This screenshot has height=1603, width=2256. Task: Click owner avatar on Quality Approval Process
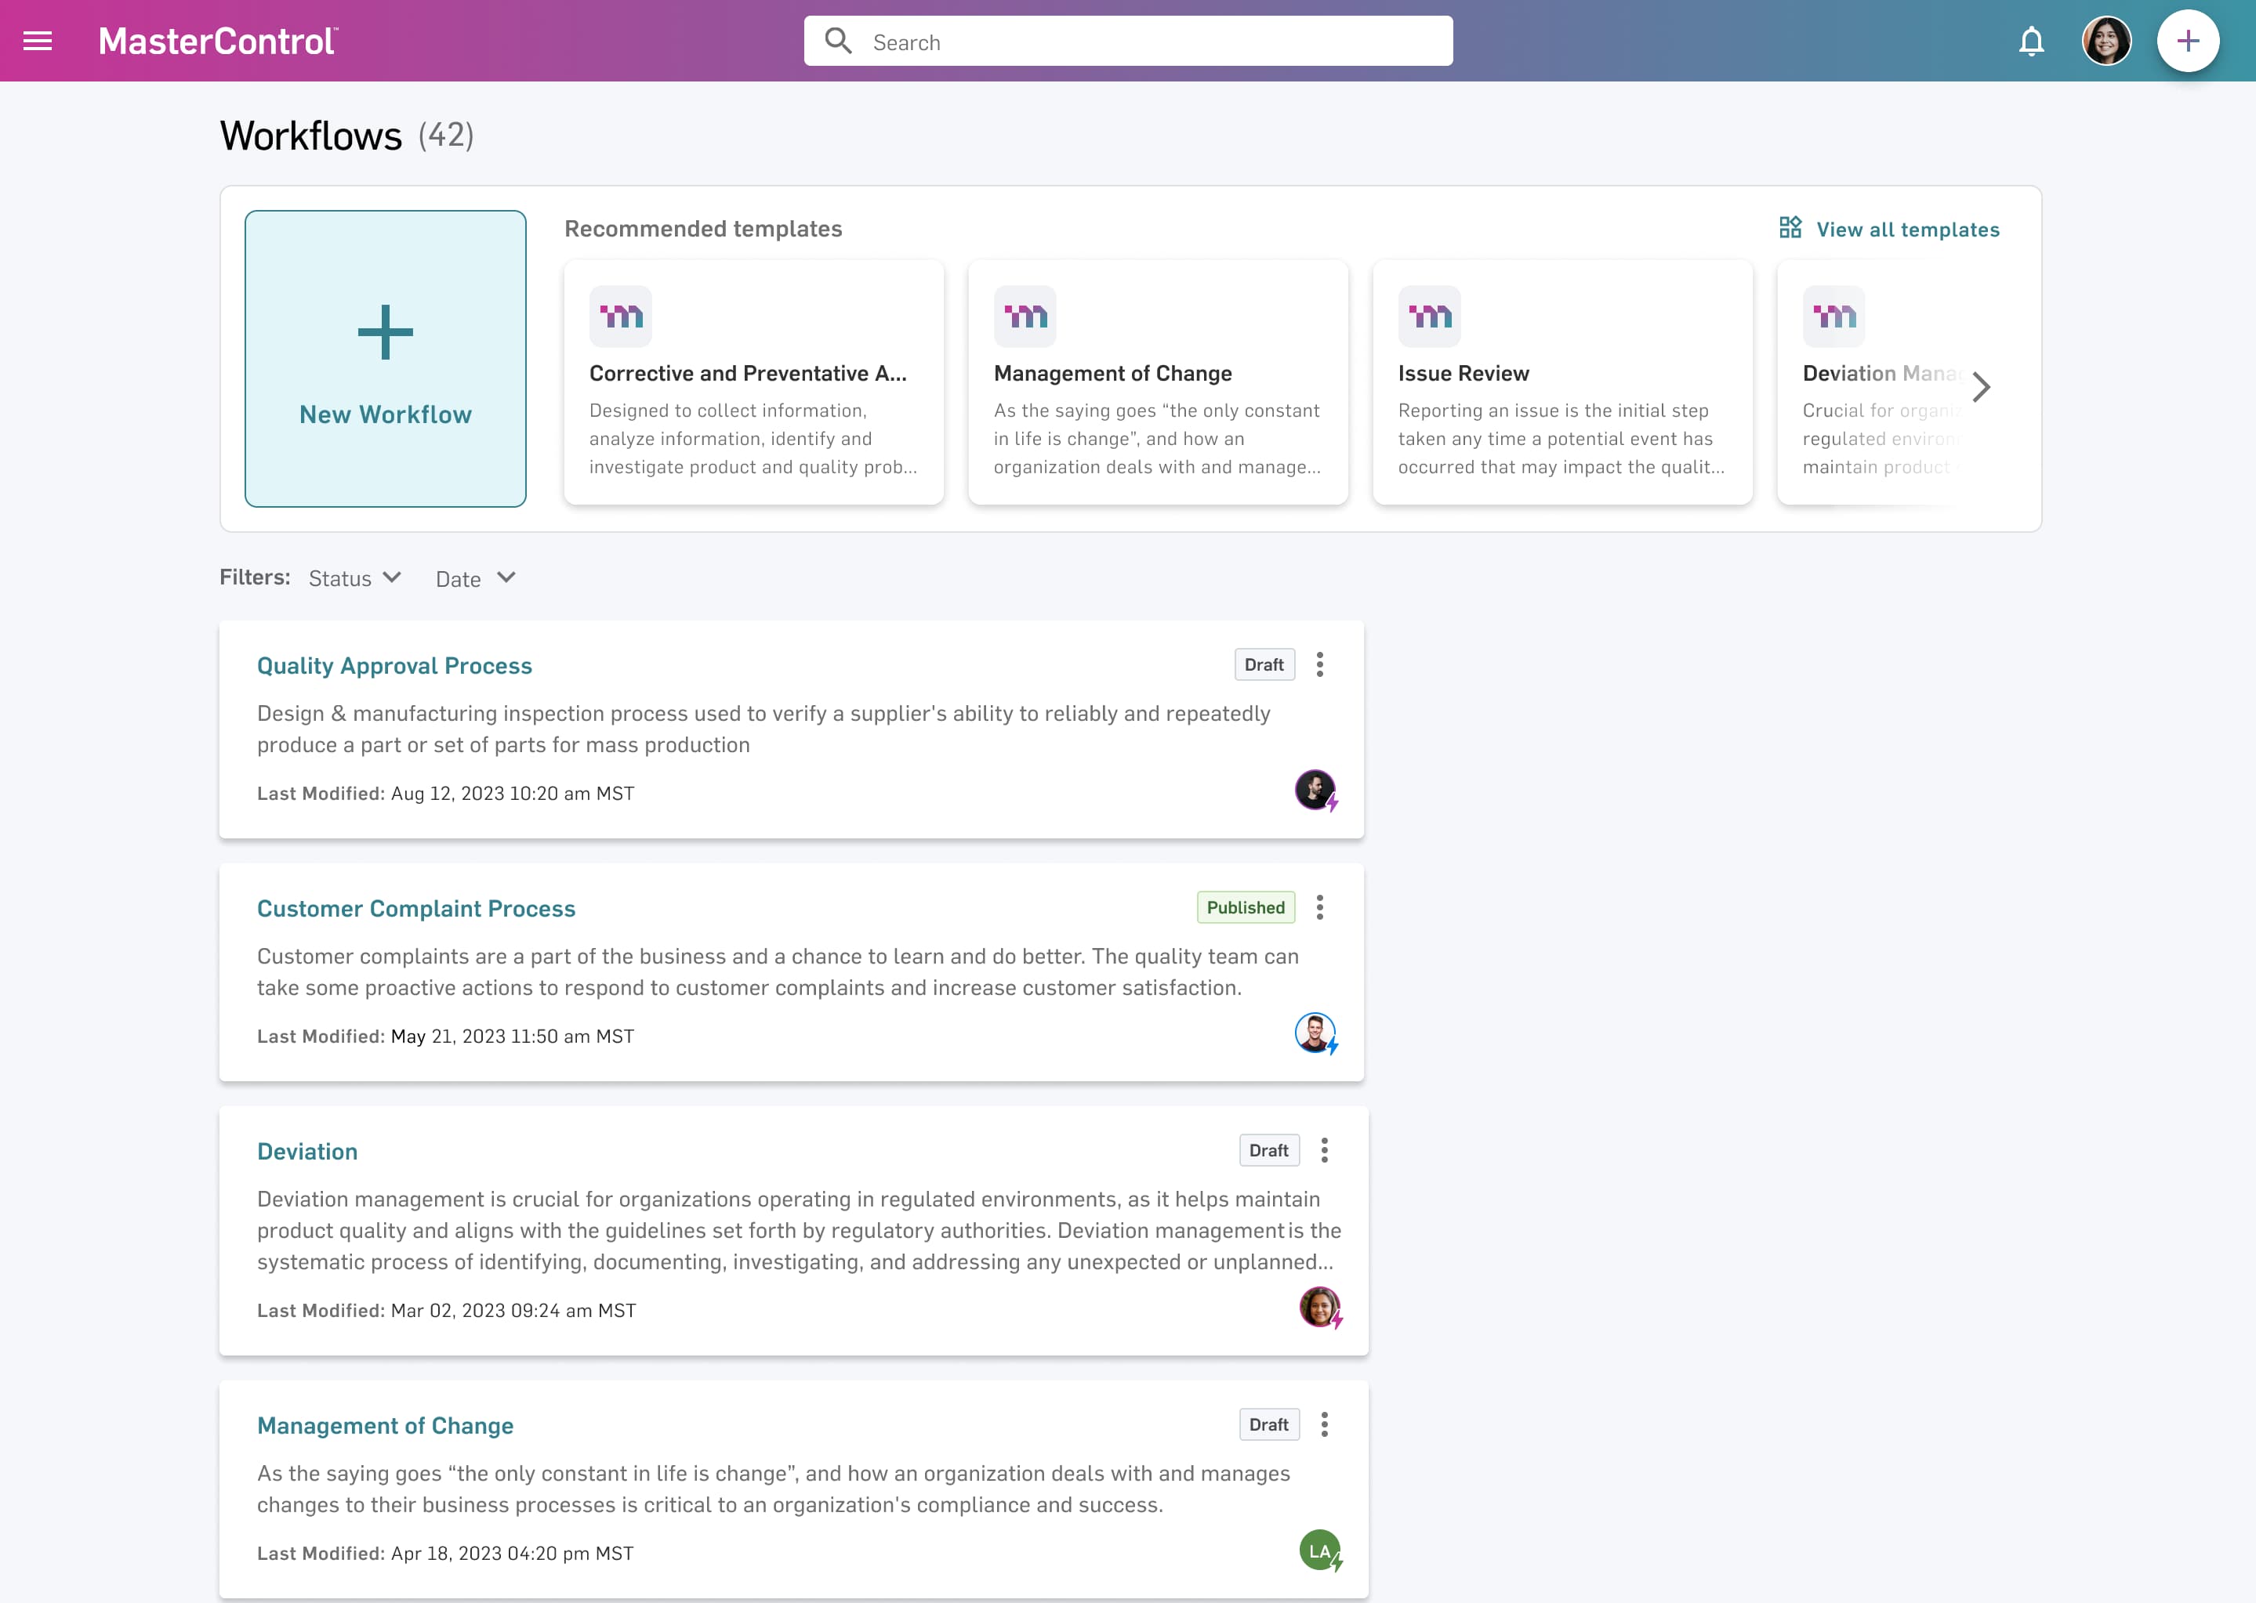click(1315, 791)
